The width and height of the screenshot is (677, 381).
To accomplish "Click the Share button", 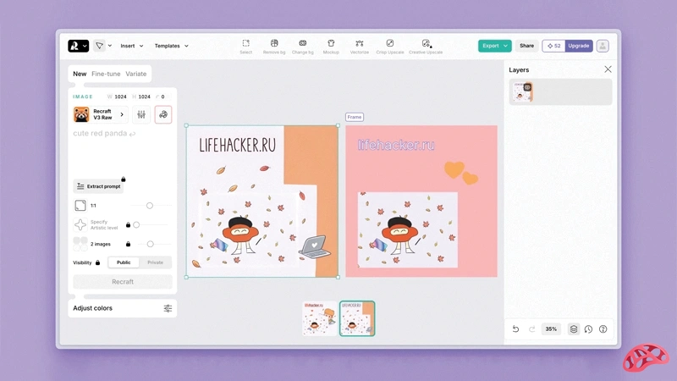I will pos(526,46).
